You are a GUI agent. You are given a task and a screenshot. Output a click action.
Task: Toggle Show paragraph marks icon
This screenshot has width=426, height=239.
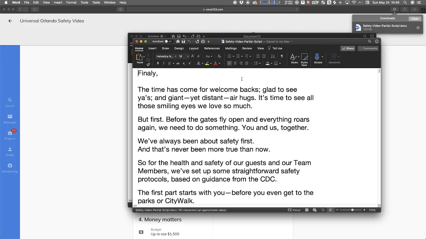(x=282, y=56)
